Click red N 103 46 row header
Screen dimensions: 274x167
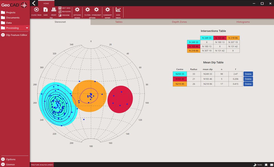[194, 46]
